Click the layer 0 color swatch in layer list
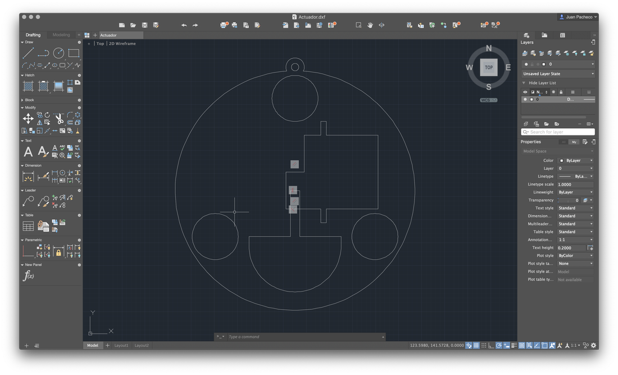Screen dimensions: 618x375 point(531,100)
